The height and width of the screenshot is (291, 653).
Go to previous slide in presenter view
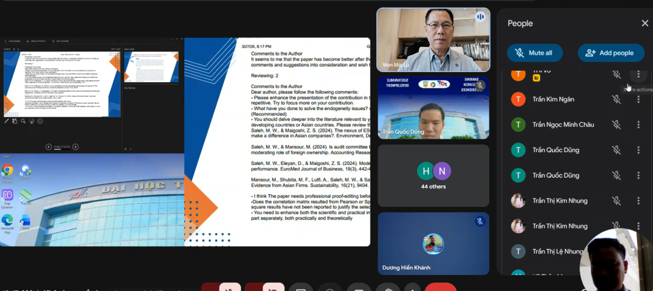pyautogui.click(x=49, y=146)
